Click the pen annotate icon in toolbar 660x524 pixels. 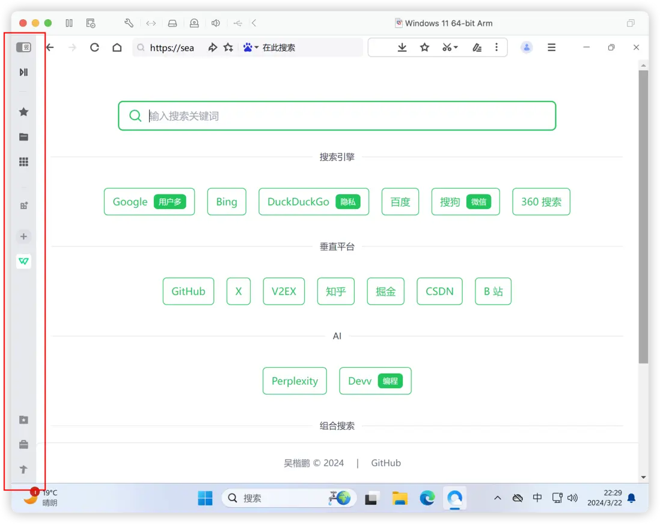pyautogui.click(x=477, y=47)
